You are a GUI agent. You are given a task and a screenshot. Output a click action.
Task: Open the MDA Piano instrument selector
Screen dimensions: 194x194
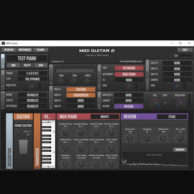[x=129, y=74]
